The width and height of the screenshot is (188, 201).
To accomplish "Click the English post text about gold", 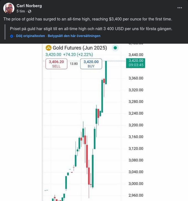I will (x=88, y=19).
